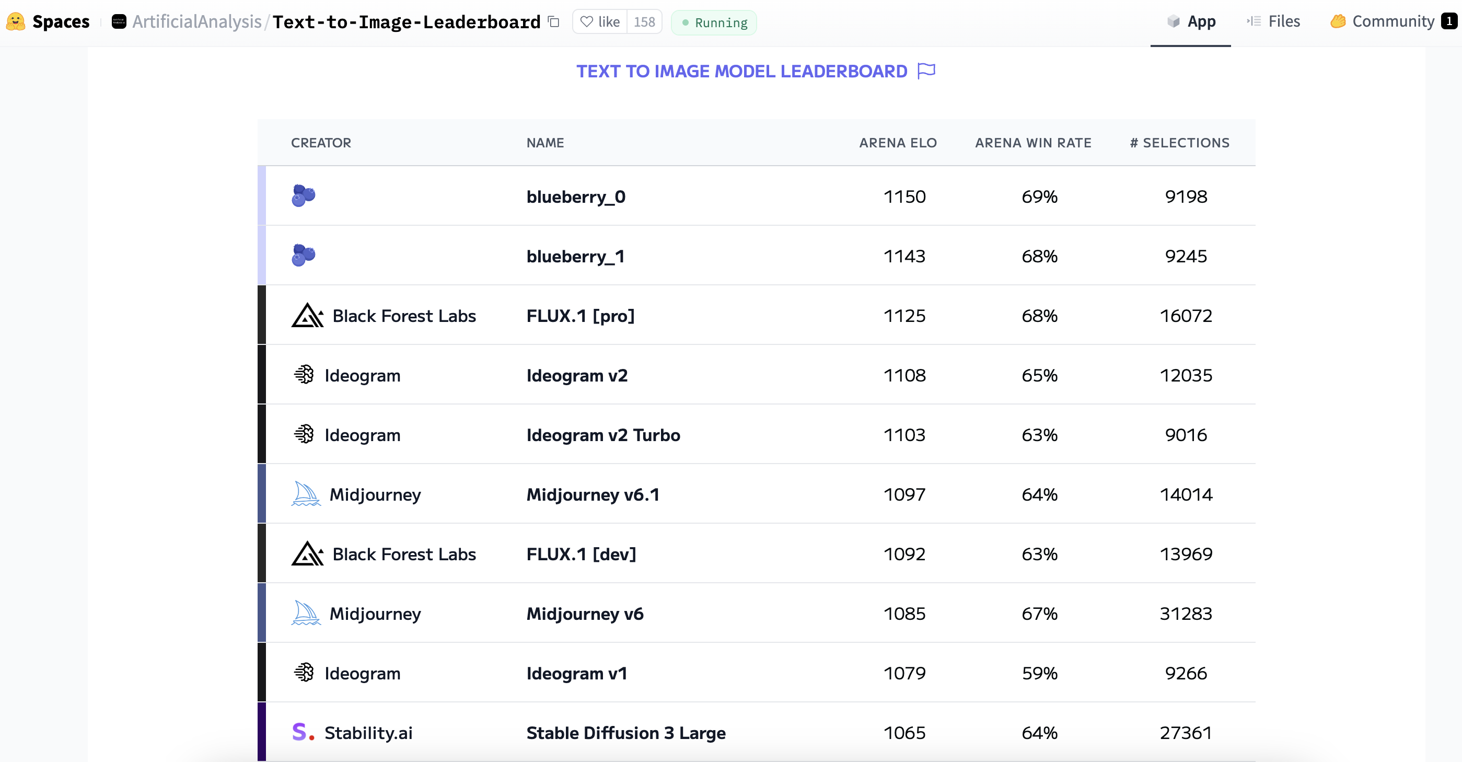This screenshot has height=762, width=1462.
Task: Click the Text to Image Model Leaderboard heading
Action: click(742, 72)
